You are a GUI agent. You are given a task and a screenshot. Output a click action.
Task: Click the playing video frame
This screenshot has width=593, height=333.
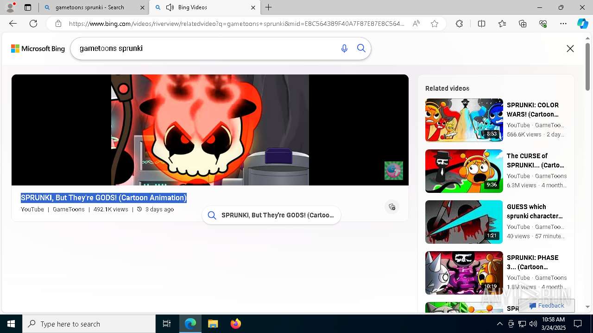pos(210,130)
